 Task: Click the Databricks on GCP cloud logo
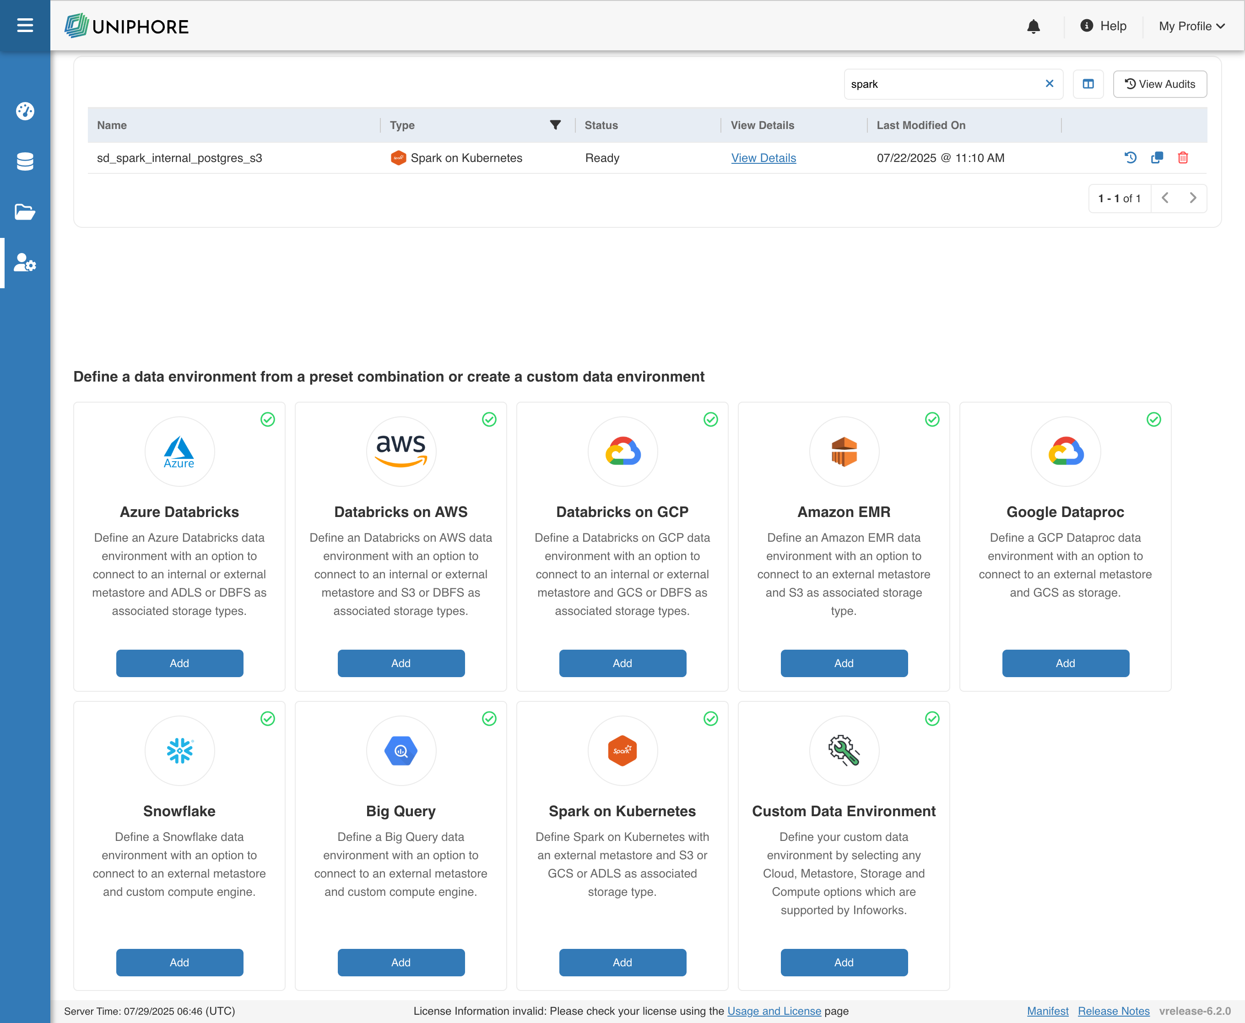pyautogui.click(x=622, y=452)
